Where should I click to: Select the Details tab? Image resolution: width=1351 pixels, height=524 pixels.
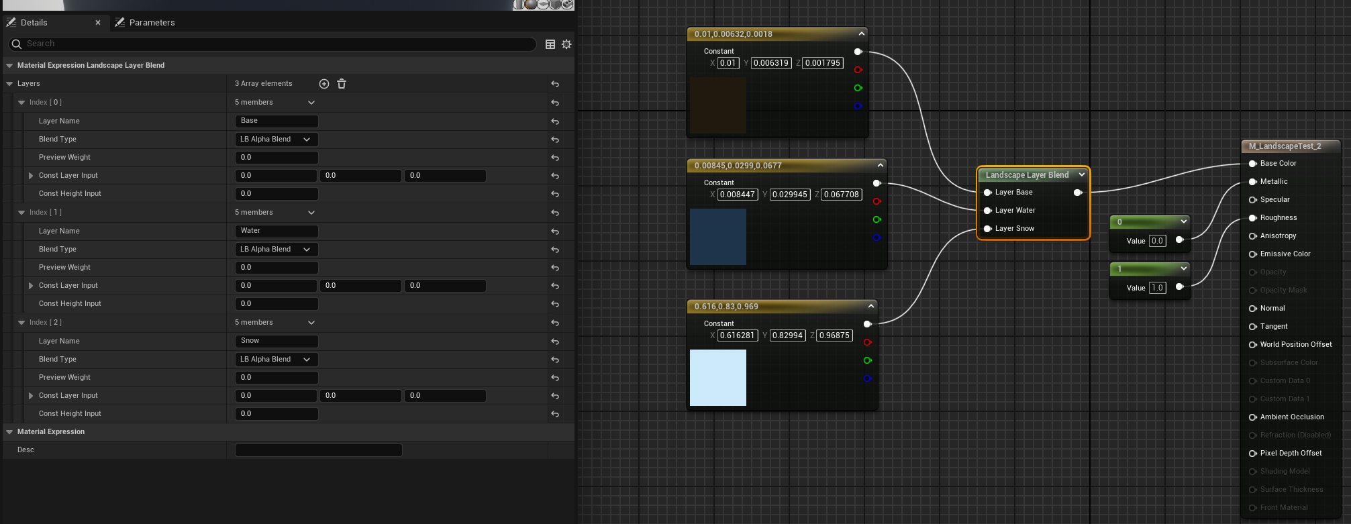click(34, 23)
